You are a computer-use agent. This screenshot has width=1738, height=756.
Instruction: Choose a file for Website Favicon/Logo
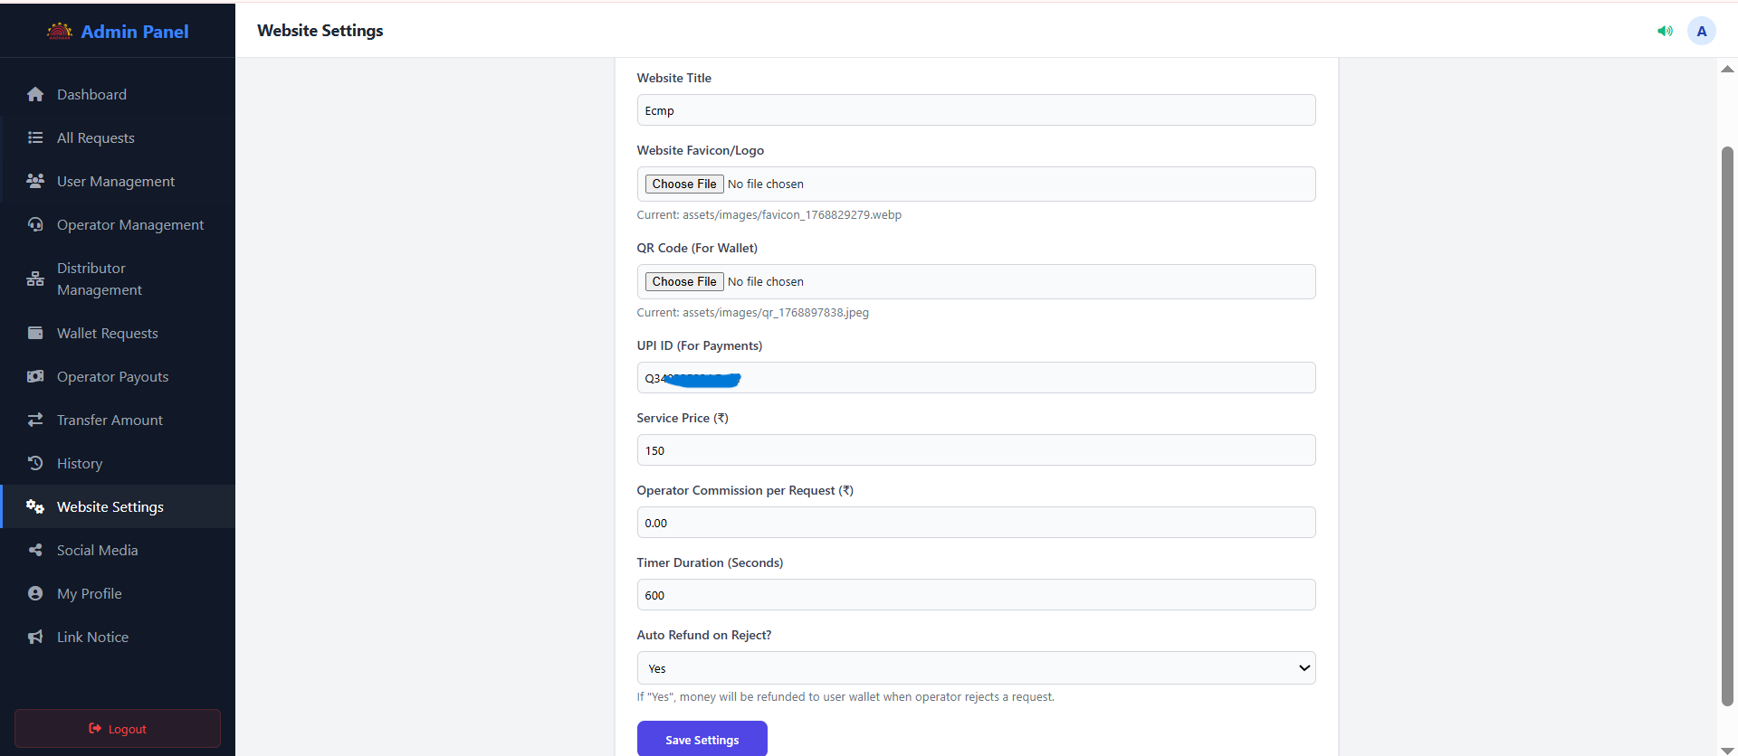(x=684, y=184)
